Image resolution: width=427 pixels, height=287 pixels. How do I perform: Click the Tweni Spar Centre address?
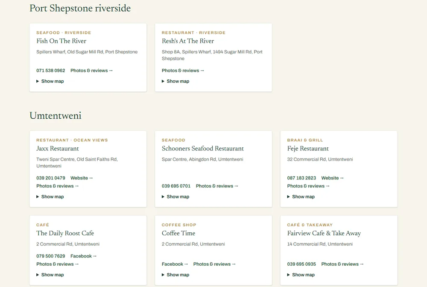[77, 163]
